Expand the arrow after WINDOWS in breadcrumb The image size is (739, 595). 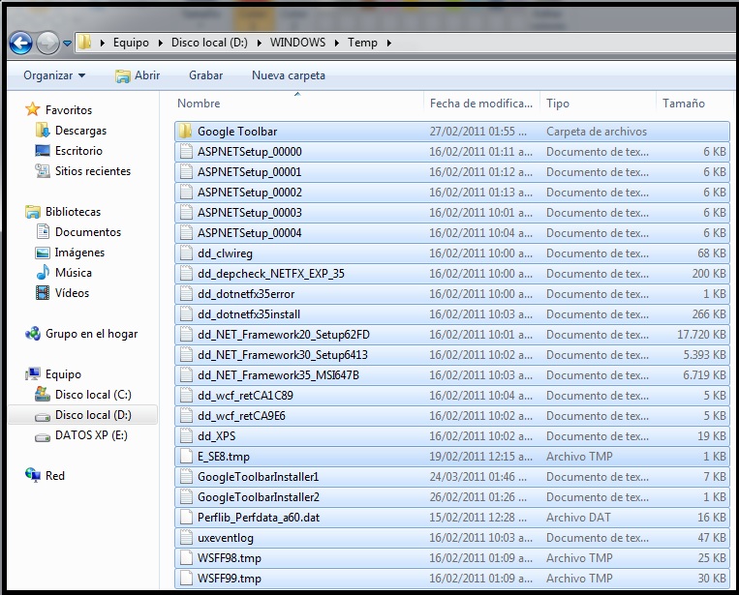pos(337,43)
